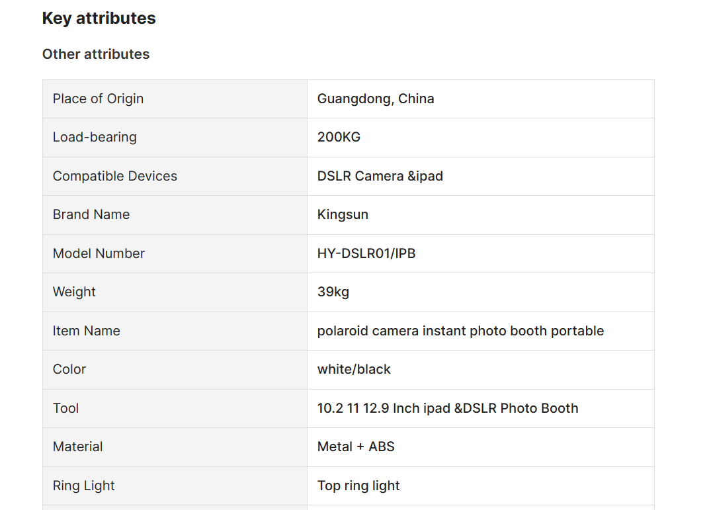Click the Other attributes subheading

click(96, 54)
